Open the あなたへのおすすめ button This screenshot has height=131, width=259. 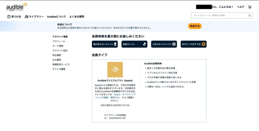click(x=193, y=44)
